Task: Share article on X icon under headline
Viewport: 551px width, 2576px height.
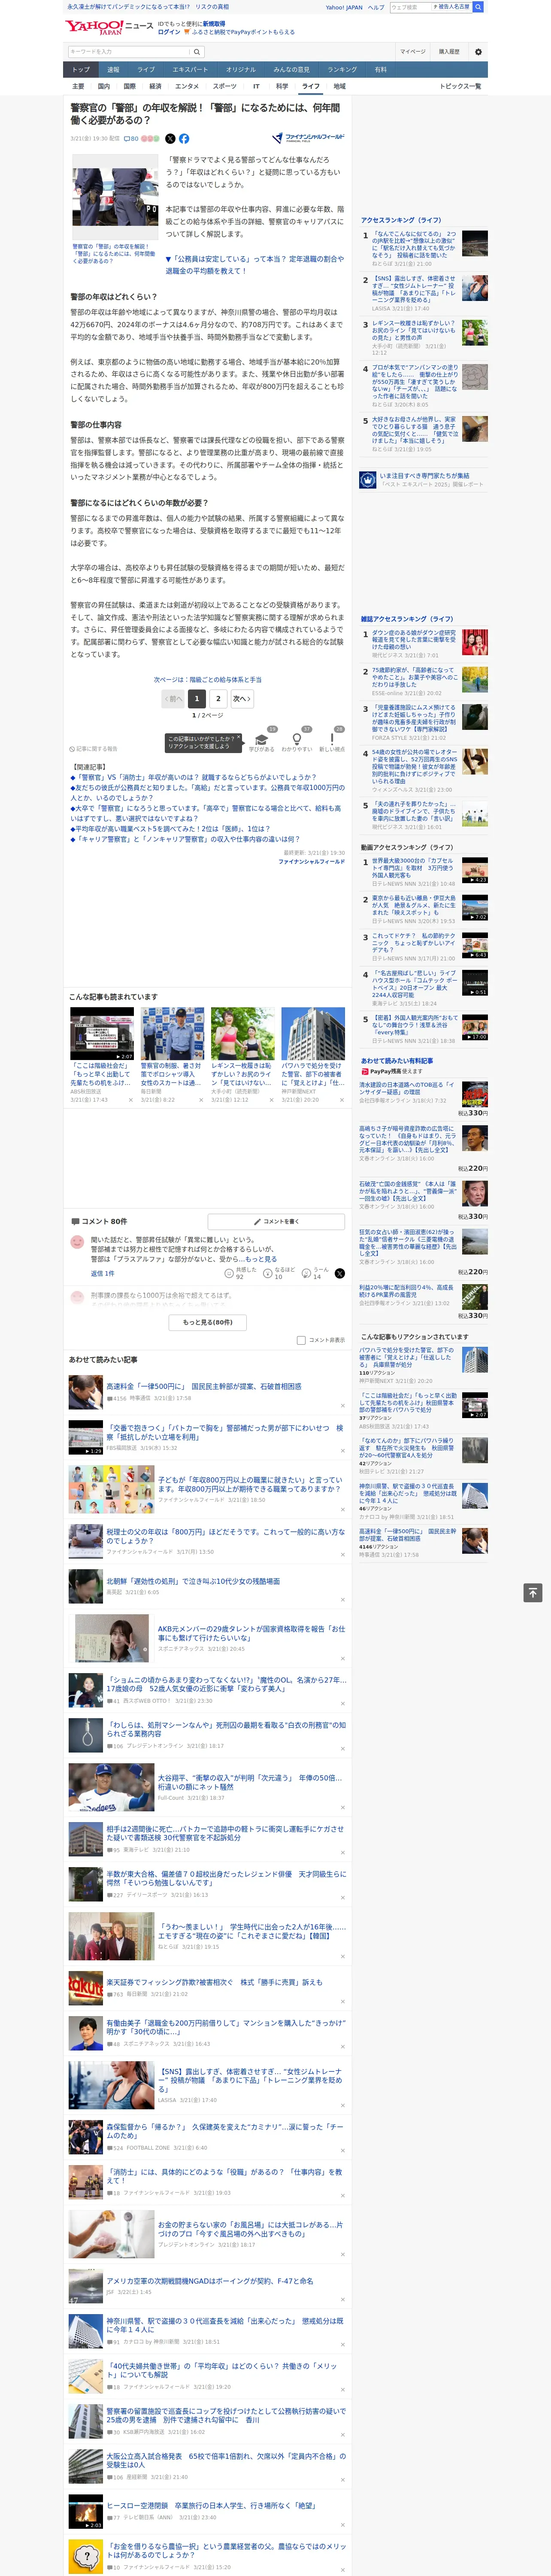Action: pos(169,139)
